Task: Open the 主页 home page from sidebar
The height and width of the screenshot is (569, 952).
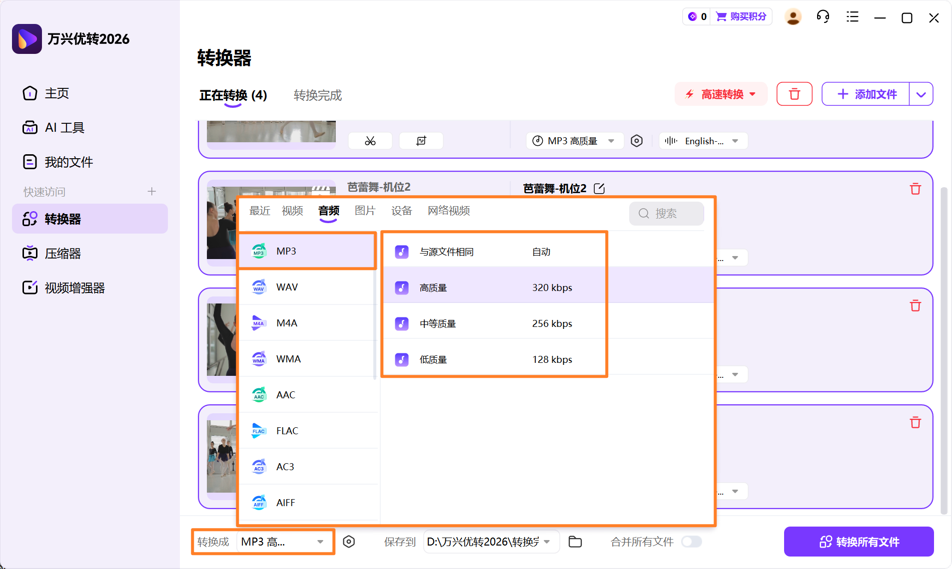Action: point(56,93)
